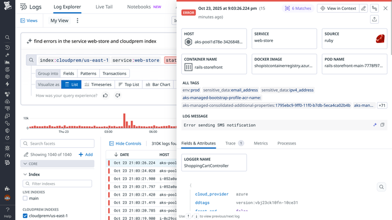Group into Fields
Viewport: 392px width, 220px height.
pos(68,73)
